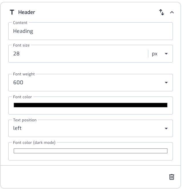The width and height of the screenshot is (182, 189).
Task: Open the white dark mode color swatch
Action: tap(91, 151)
